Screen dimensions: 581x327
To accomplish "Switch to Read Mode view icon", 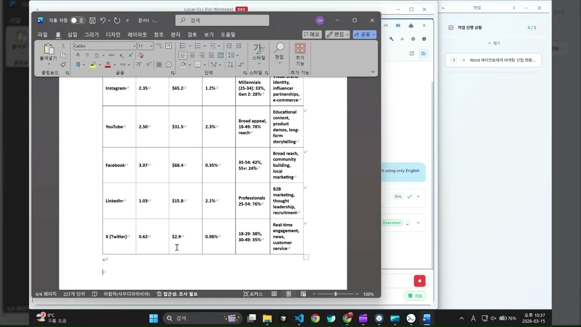I will 274,294.
